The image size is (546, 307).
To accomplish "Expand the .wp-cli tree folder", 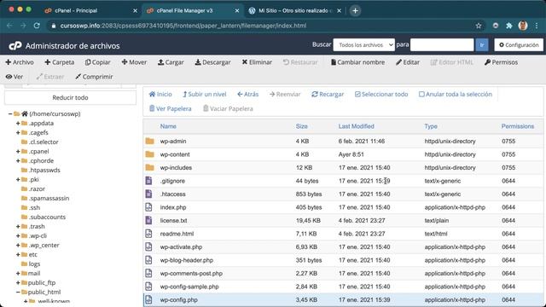I will tap(18, 236).
